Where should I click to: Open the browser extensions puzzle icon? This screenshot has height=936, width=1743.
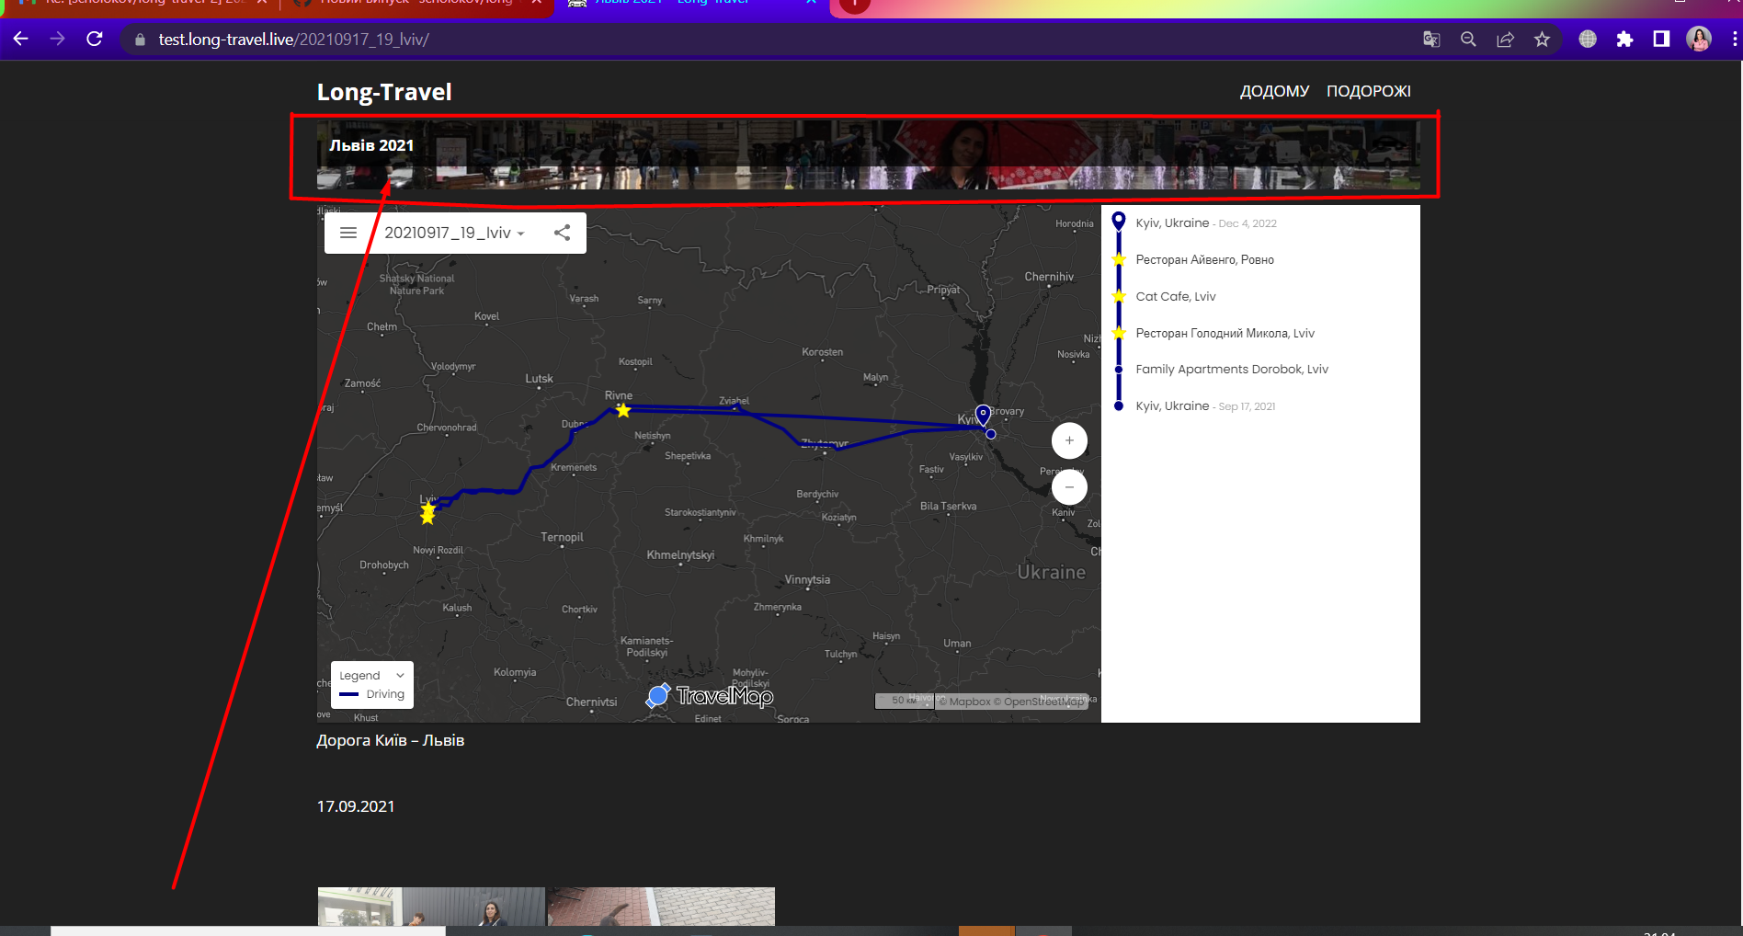[1625, 40]
